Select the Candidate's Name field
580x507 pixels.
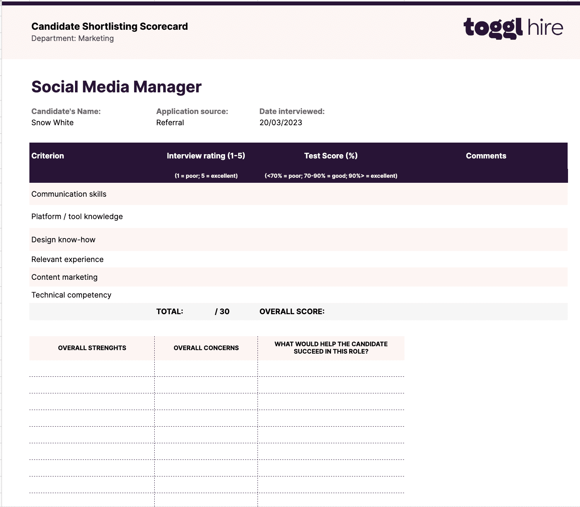pyautogui.click(x=52, y=122)
